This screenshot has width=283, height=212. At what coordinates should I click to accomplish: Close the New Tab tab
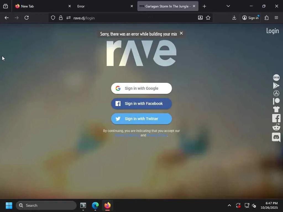point(69,6)
